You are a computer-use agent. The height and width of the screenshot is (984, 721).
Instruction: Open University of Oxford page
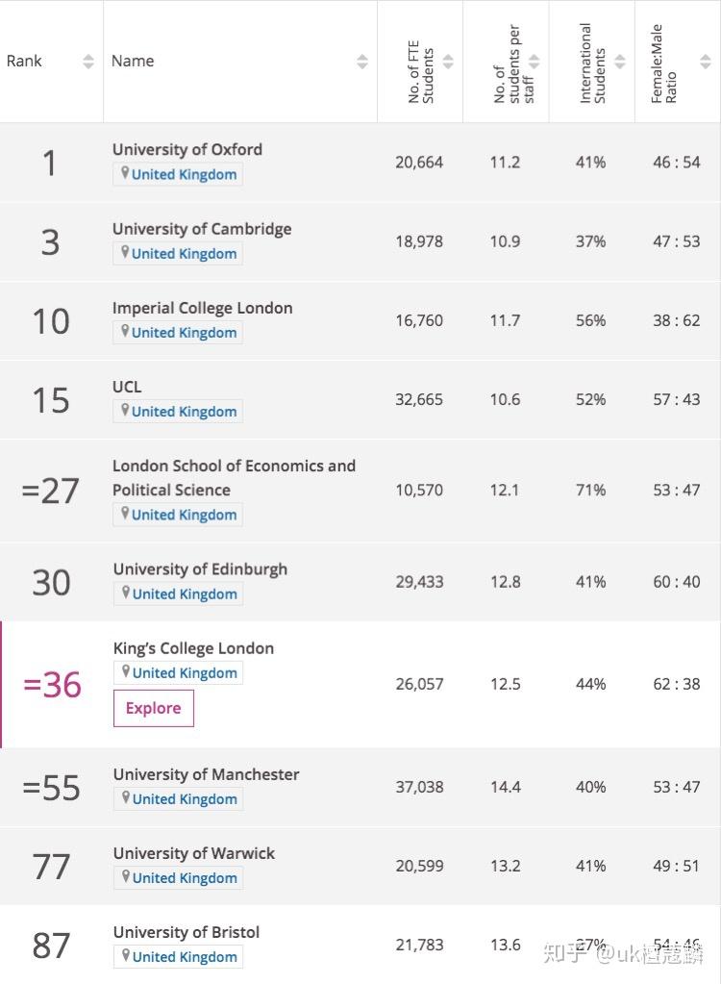pyautogui.click(x=186, y=149)
